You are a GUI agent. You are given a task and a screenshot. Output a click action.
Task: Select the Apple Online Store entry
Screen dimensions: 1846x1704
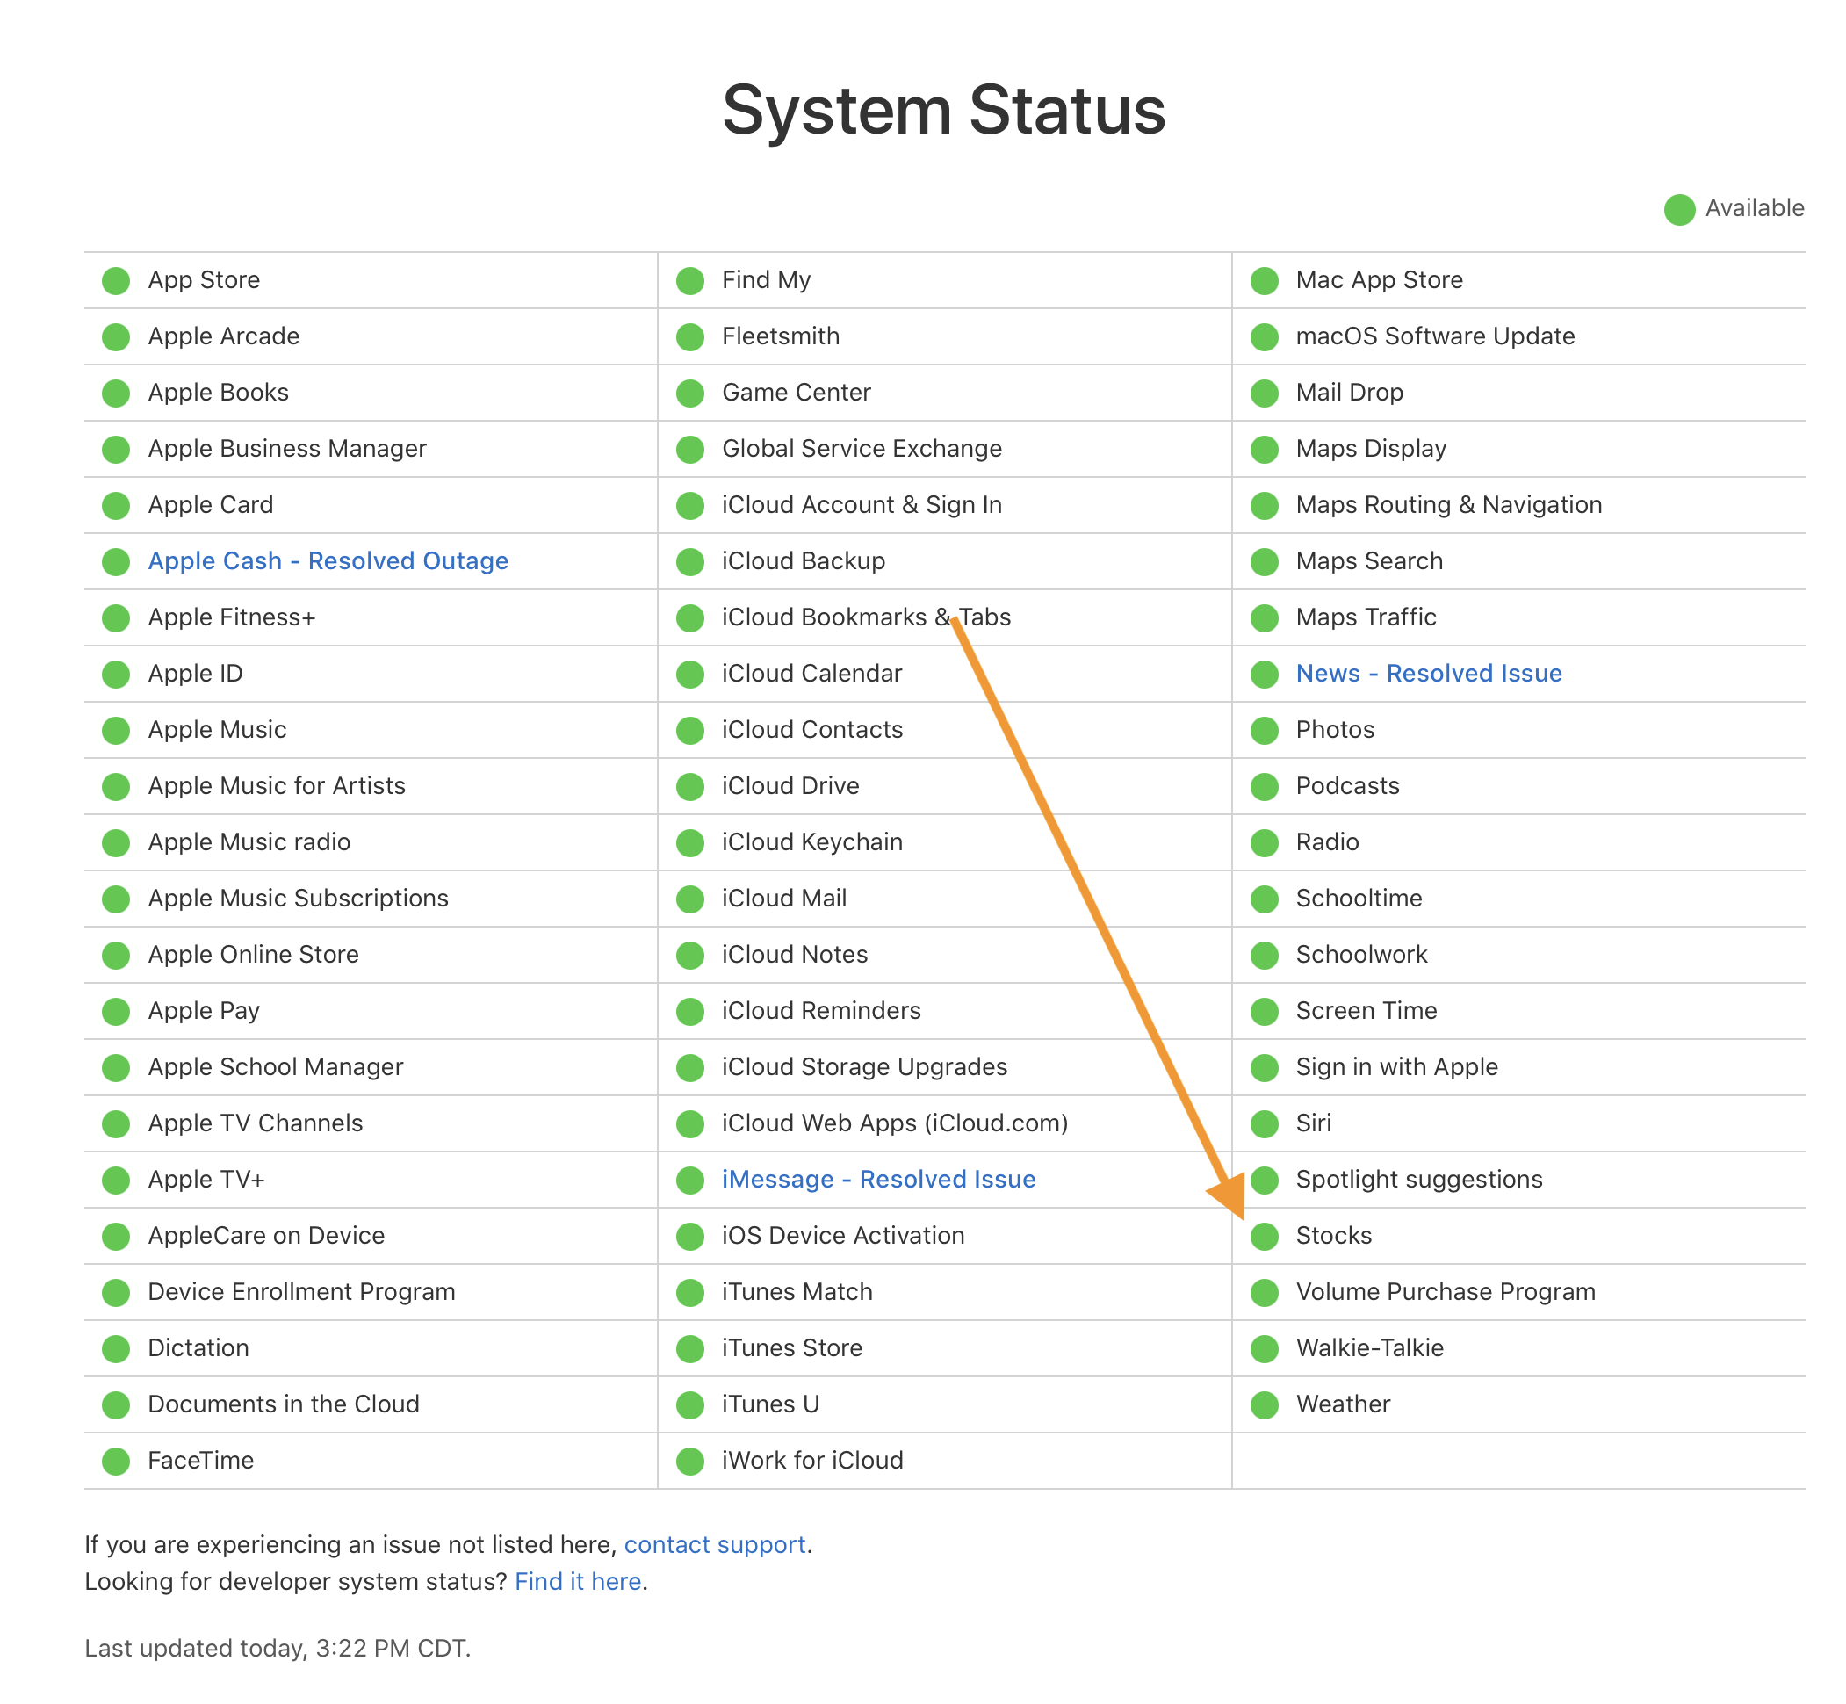point(253,955)
